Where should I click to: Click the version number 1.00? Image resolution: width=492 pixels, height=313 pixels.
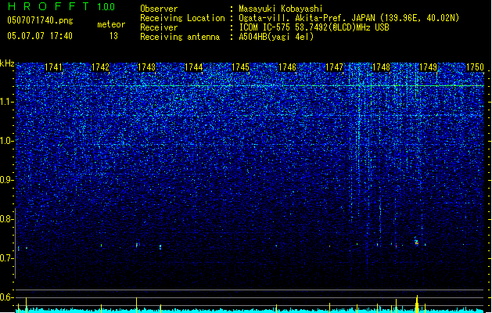[x=106, y=7]
